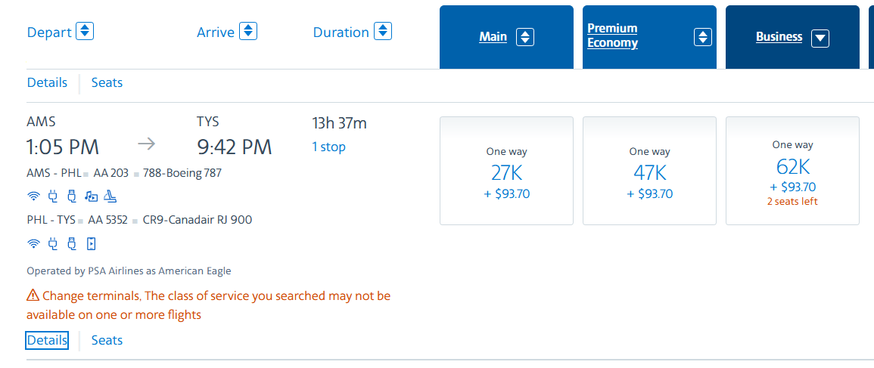Click the entertainment icon for AA 203
The width and height of the screenshot is (874, 368).
pyautogui.click(x=91, y=196)
